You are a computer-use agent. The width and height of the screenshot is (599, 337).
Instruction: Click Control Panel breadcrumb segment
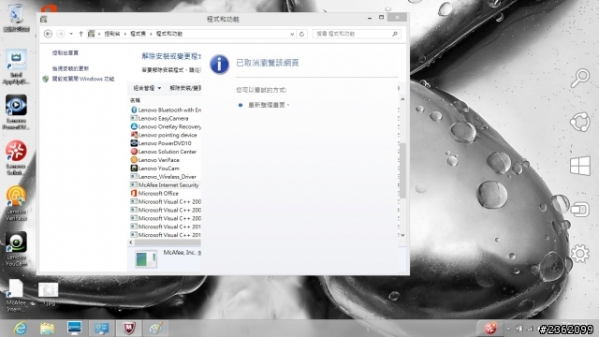pos(112,34)
